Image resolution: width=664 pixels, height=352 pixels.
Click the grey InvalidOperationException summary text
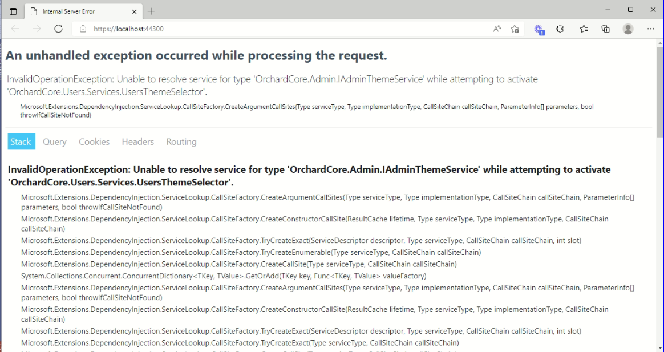click(272, 85)
